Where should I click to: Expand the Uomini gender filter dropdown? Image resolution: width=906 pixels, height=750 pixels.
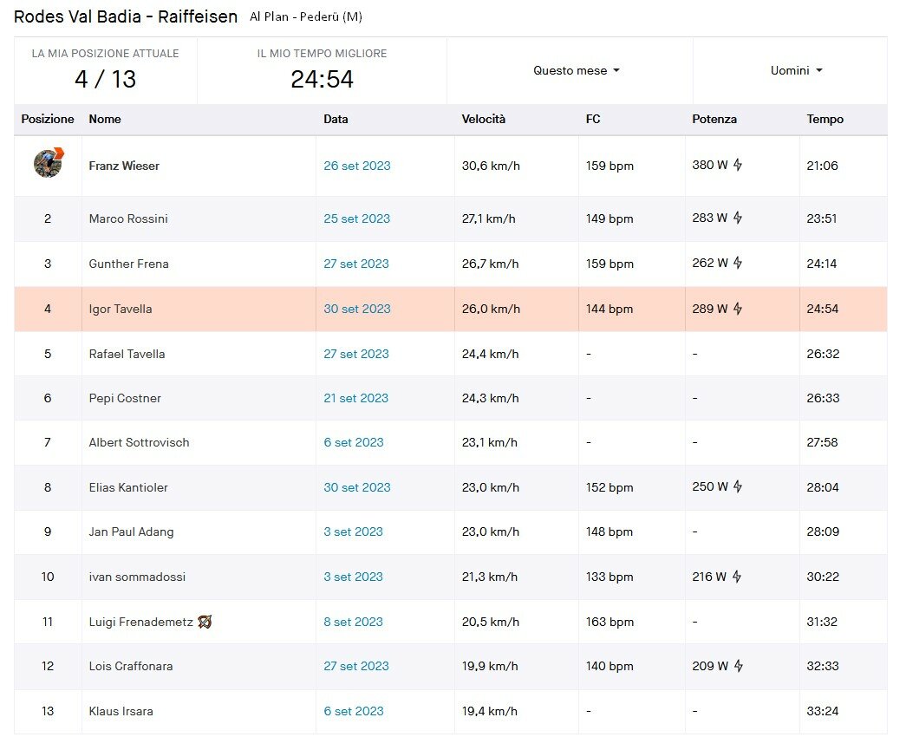tap(796, 70)
